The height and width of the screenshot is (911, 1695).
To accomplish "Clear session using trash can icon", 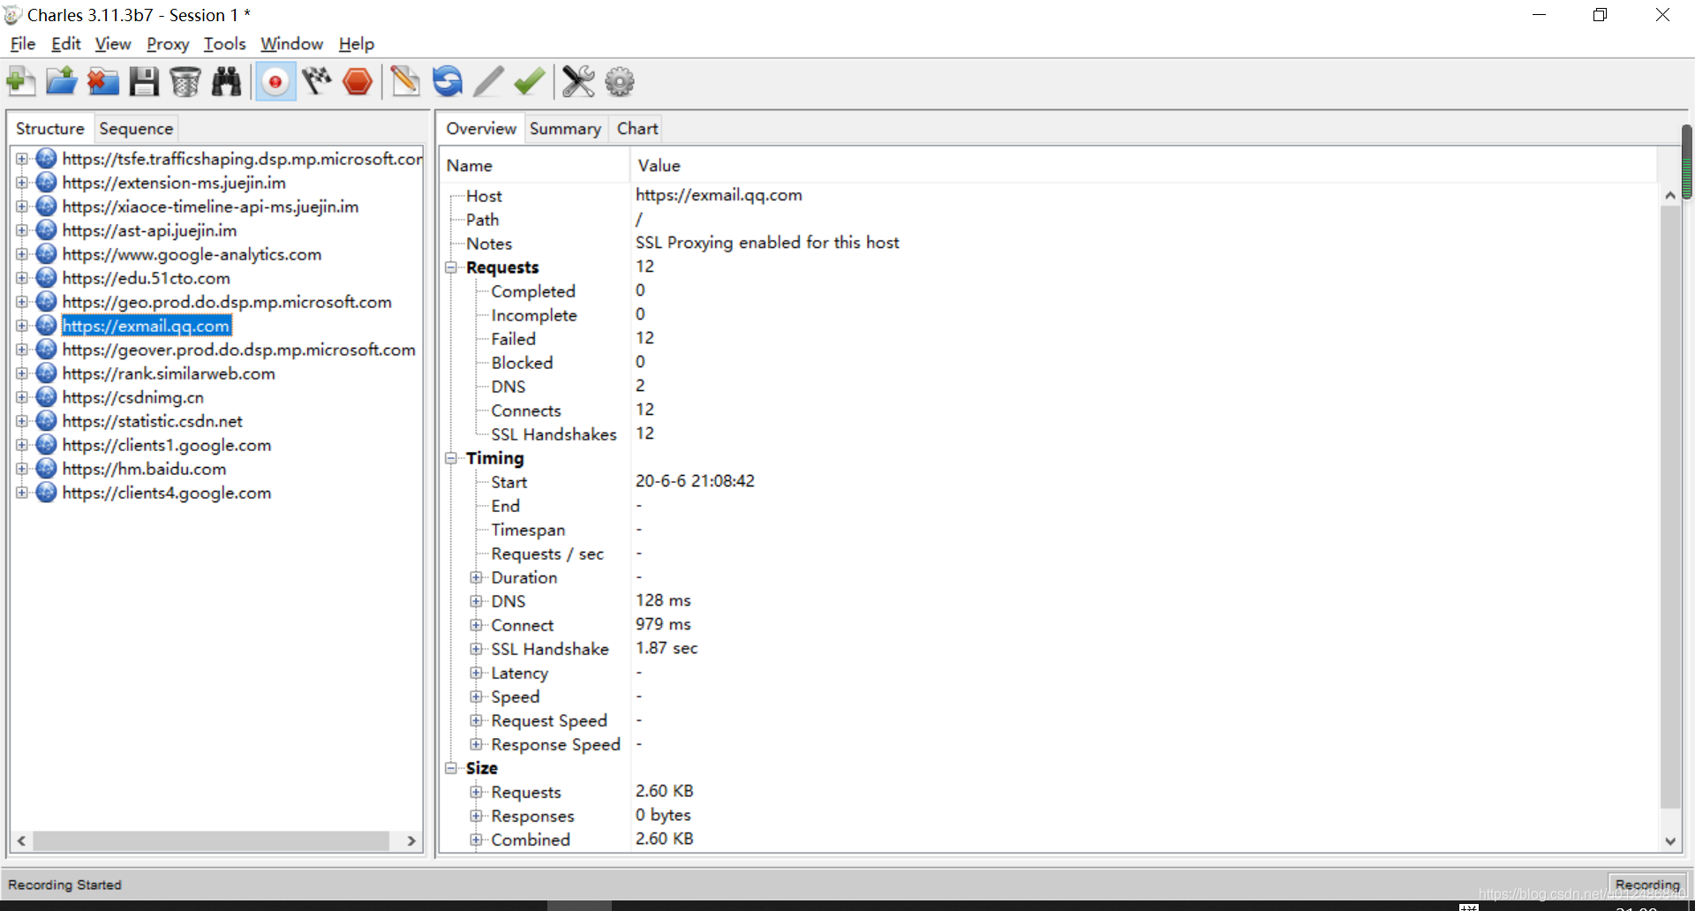I will pyautogui.click(x=185, y=82).
